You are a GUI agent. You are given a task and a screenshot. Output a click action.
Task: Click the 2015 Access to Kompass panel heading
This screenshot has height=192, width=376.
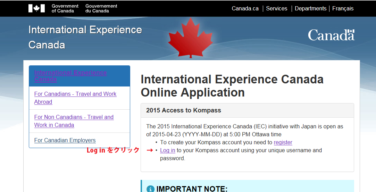[183, 110]
